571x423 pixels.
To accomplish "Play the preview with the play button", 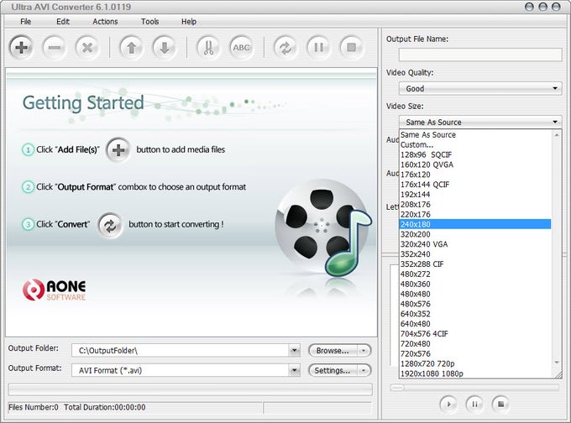I will click(x=448, y=404).
